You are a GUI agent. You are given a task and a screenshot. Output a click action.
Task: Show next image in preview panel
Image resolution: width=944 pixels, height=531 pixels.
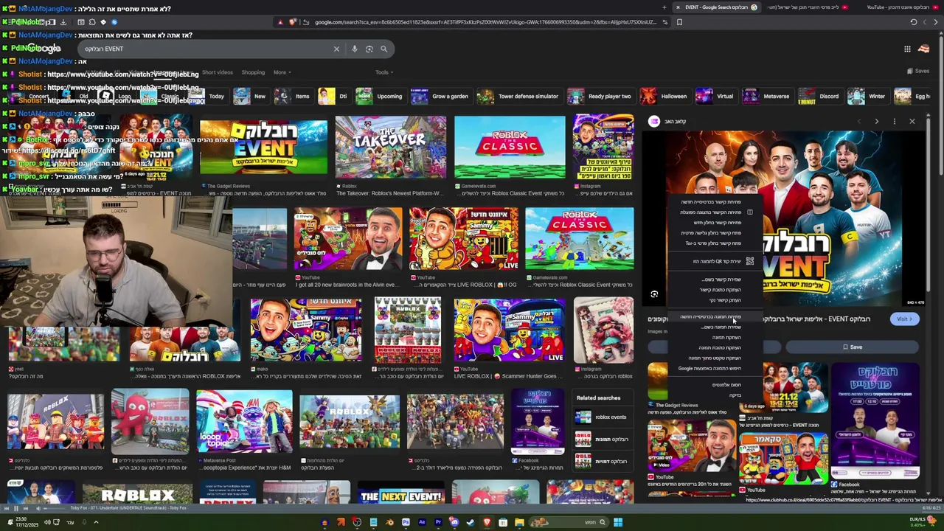point(876,121)
